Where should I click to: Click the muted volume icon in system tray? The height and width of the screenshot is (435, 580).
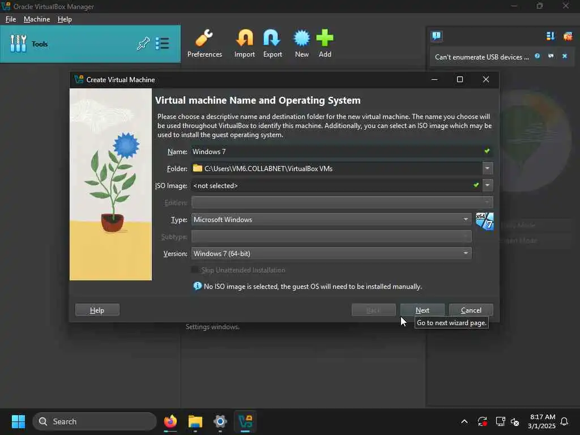click(x=515, y=421)
